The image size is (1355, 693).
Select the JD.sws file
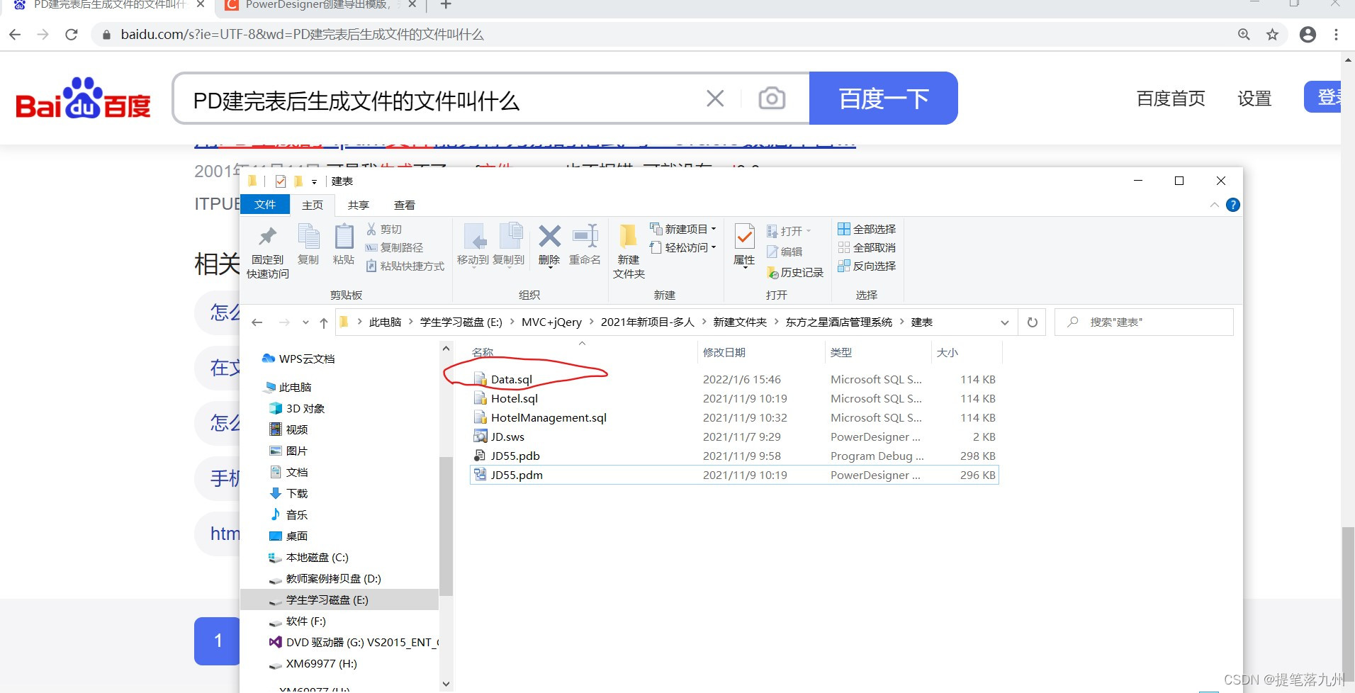click(x=507, y=437)
